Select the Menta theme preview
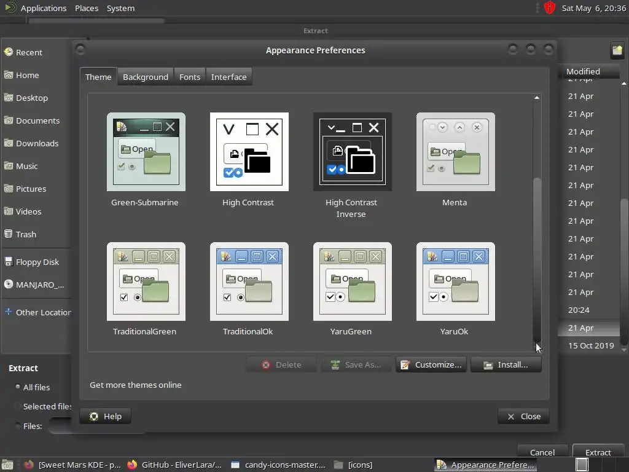 point(456,152)
